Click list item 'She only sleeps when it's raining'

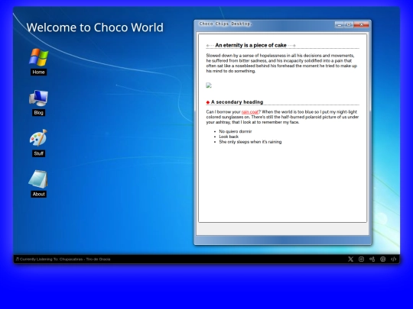point(250,142)
